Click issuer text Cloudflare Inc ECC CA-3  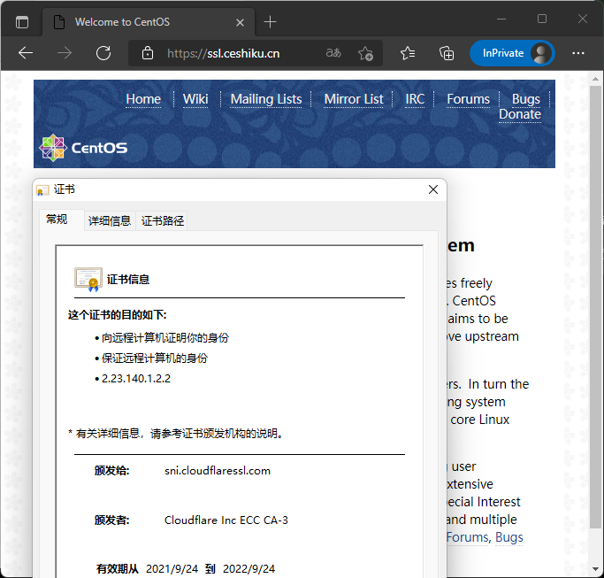coord(226,520)
